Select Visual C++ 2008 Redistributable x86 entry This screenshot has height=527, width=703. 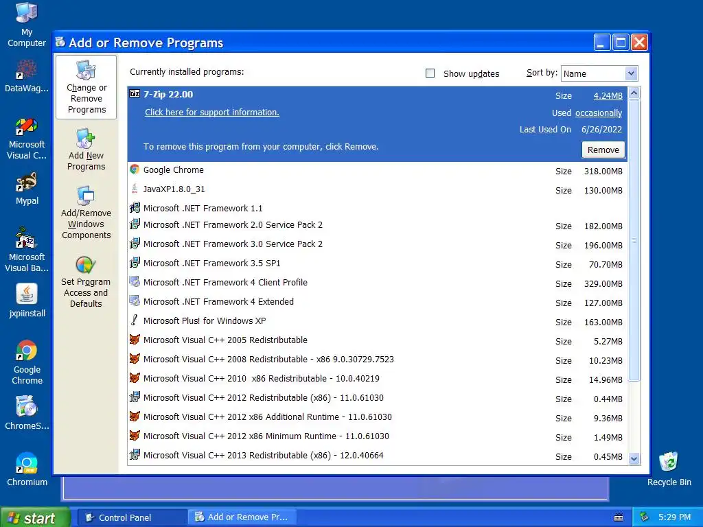pyautogui.click(x=377, y=360)
